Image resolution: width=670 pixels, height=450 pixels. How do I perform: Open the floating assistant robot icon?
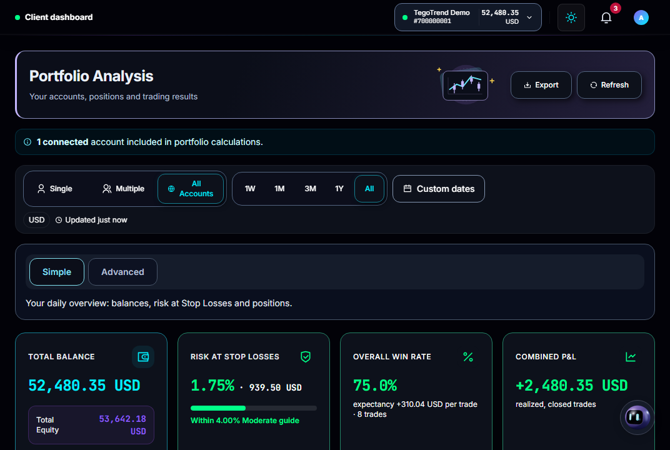pyautogui.click(x=637, y=417)
